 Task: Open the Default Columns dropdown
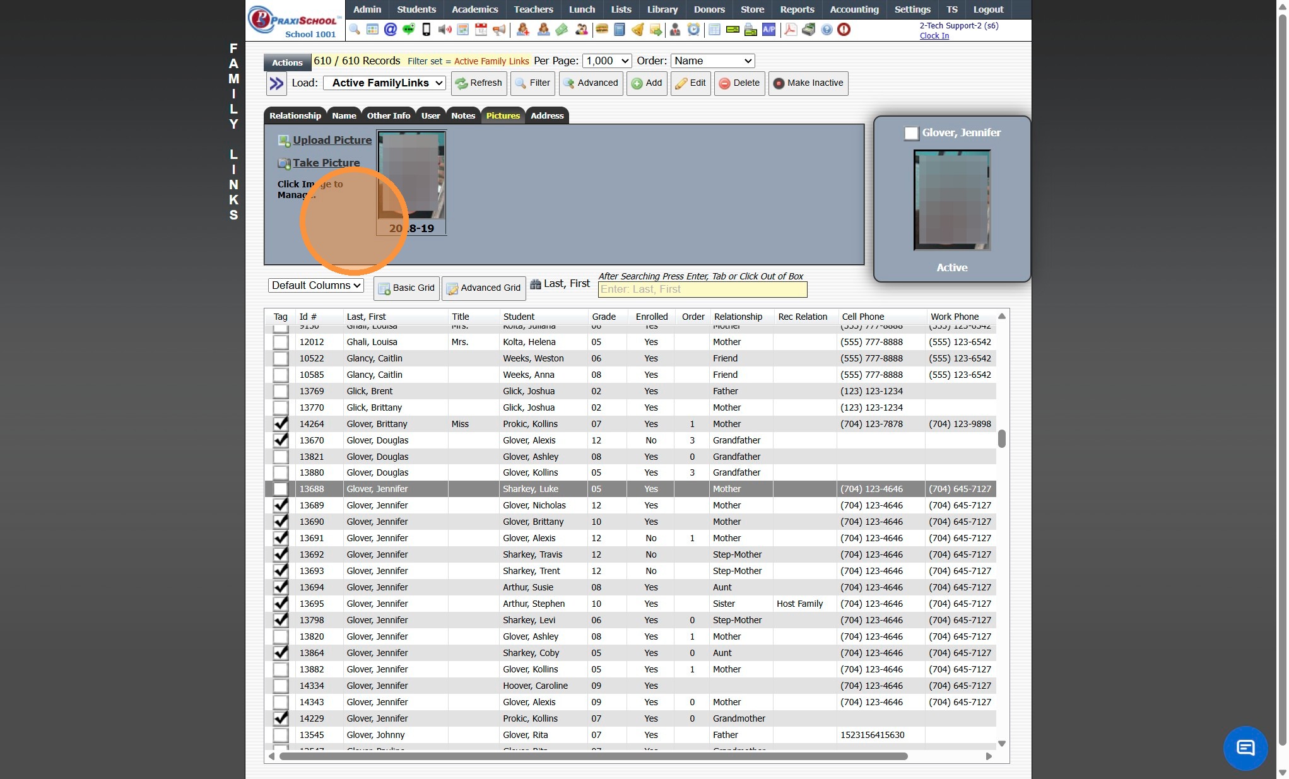316,286
